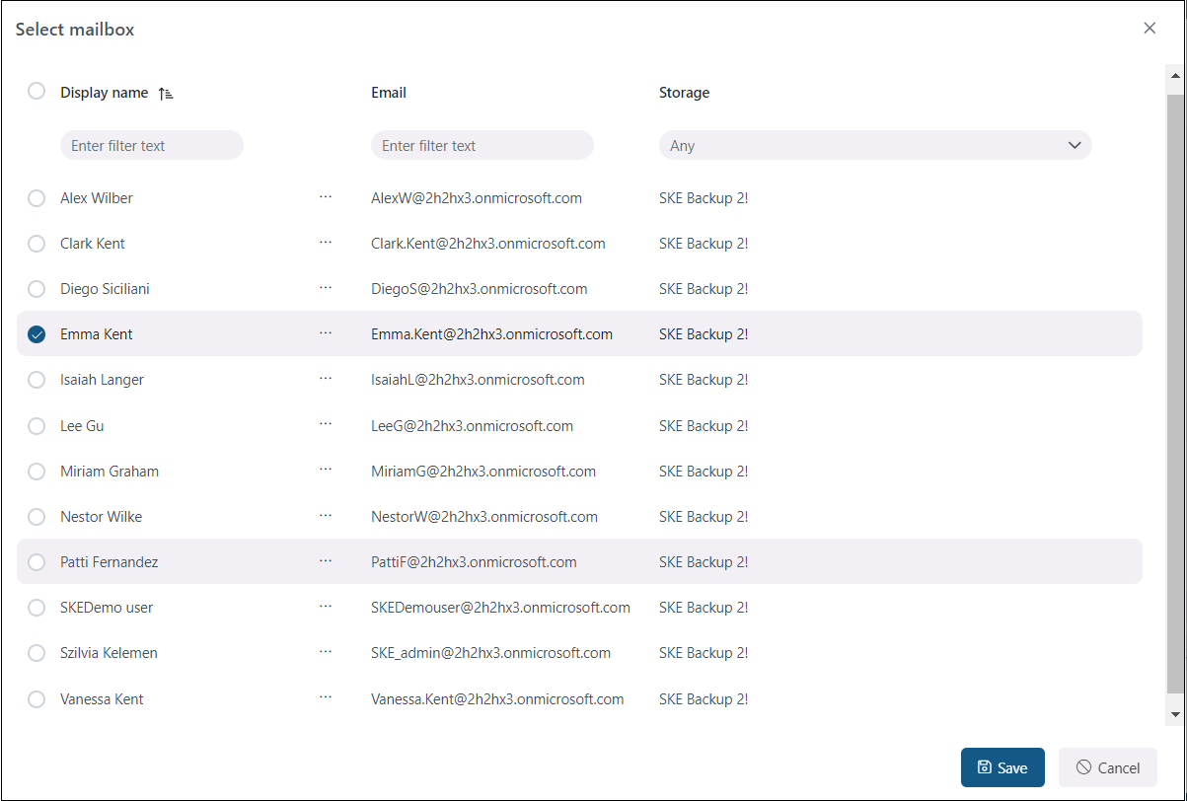Click the Email filter text field
This screenshot has width=1187, height=801.
(482, 145)
